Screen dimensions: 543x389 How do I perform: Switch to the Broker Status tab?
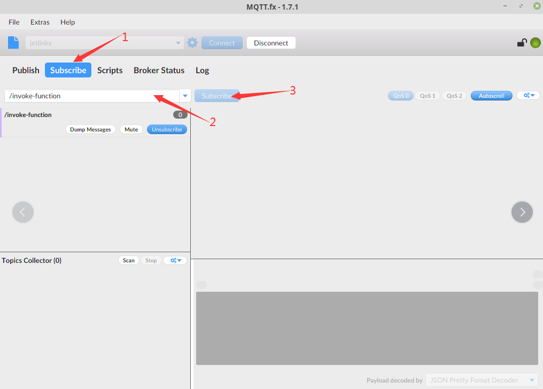pyautogui.click(x=159, y=70)
